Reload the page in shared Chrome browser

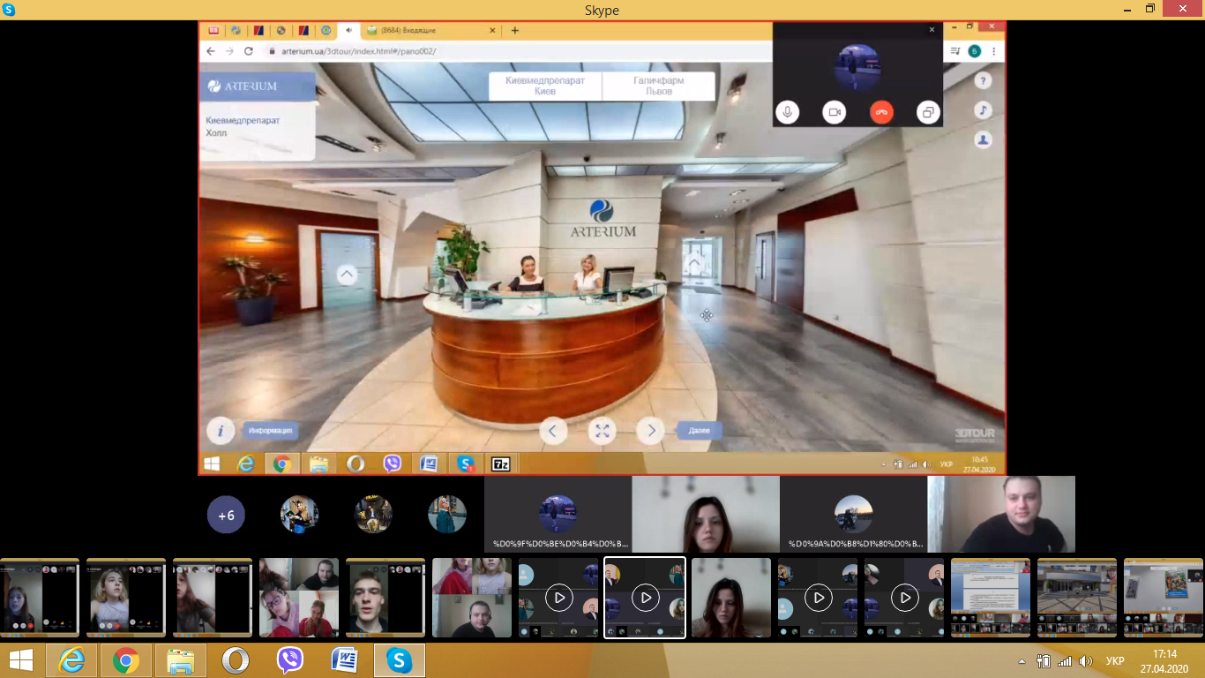point(249,51)
